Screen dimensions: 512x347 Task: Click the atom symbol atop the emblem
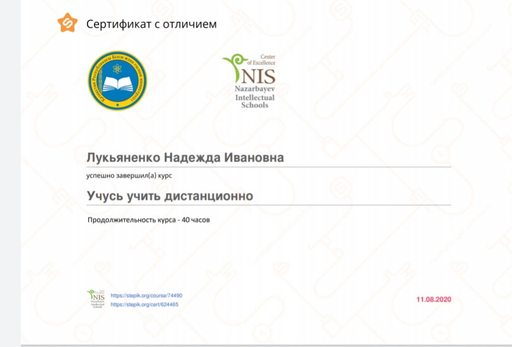point(117,68)
